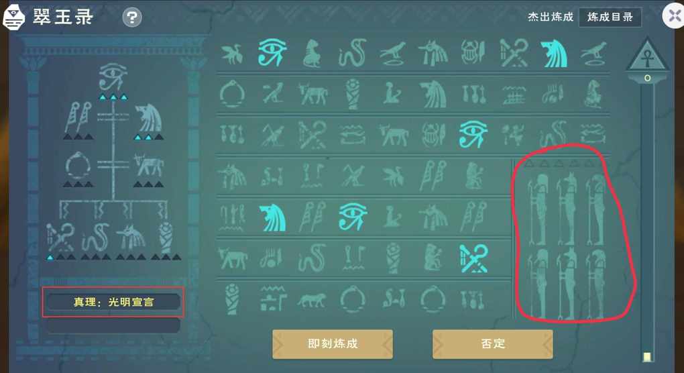Click the scrollbar thumb at the track bottom
684x373 pixels.
pyautogui.click(x=647, y=356)
